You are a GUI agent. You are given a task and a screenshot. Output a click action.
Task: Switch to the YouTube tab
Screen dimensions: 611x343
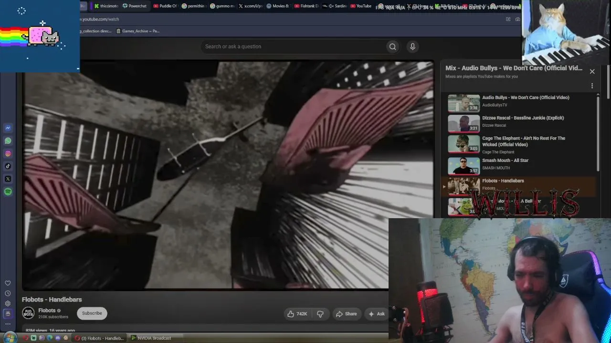point(361,6)
